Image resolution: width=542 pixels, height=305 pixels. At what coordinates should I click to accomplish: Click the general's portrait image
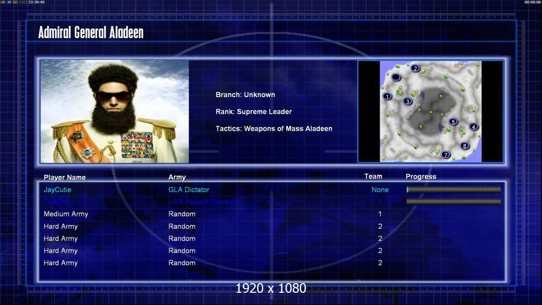tap(115, 111)
